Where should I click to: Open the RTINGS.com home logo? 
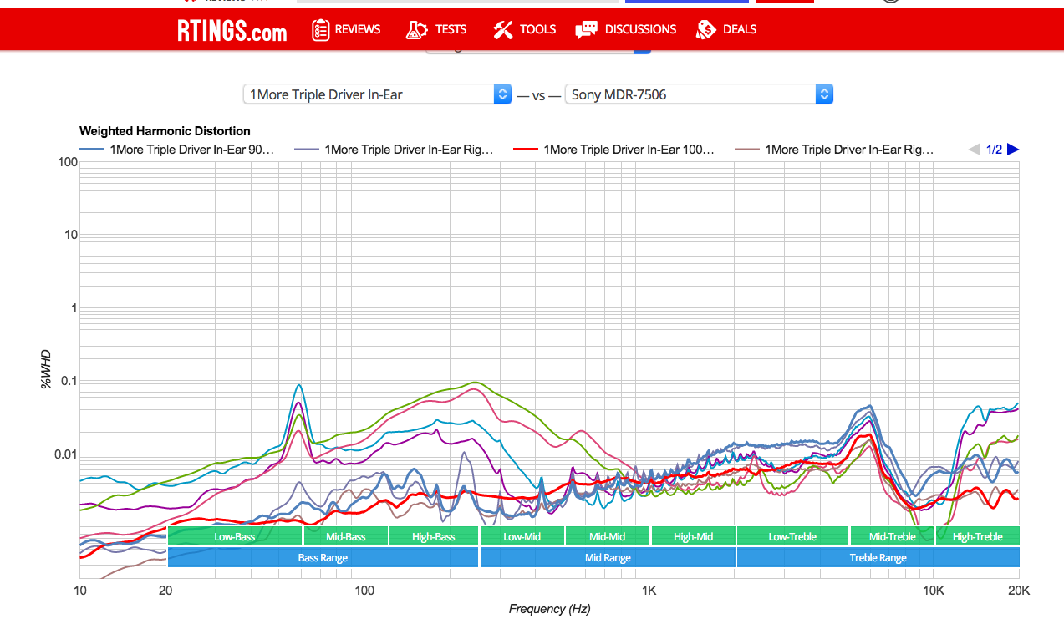[x=232, y=30]
